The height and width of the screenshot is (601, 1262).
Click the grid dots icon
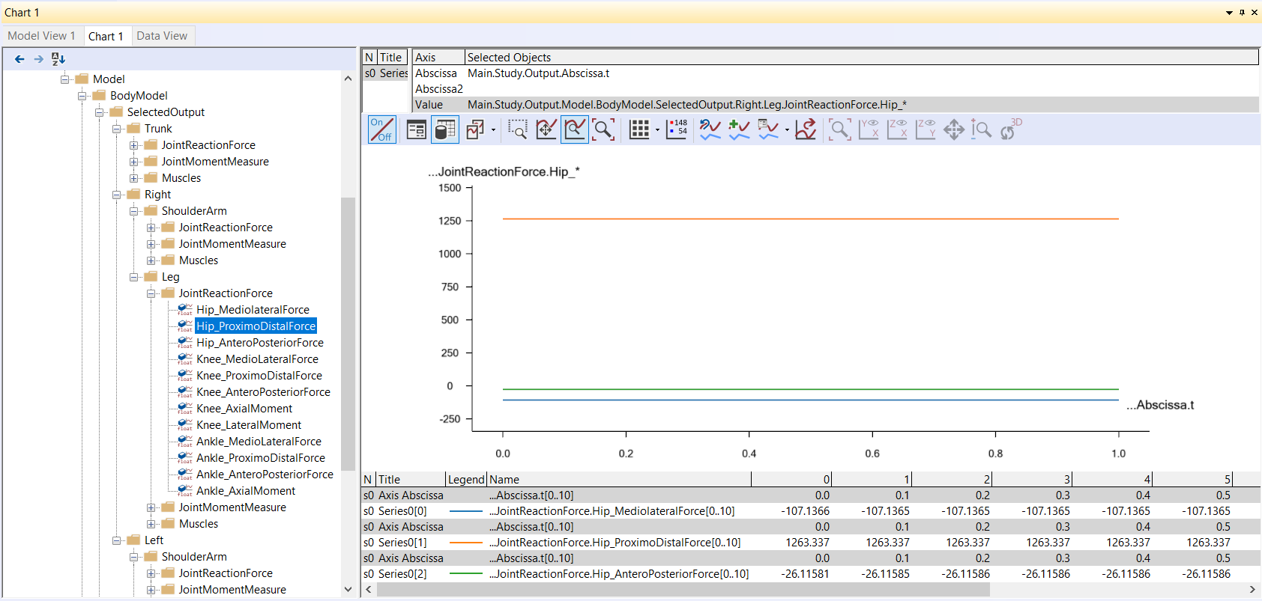coord(639,129)
